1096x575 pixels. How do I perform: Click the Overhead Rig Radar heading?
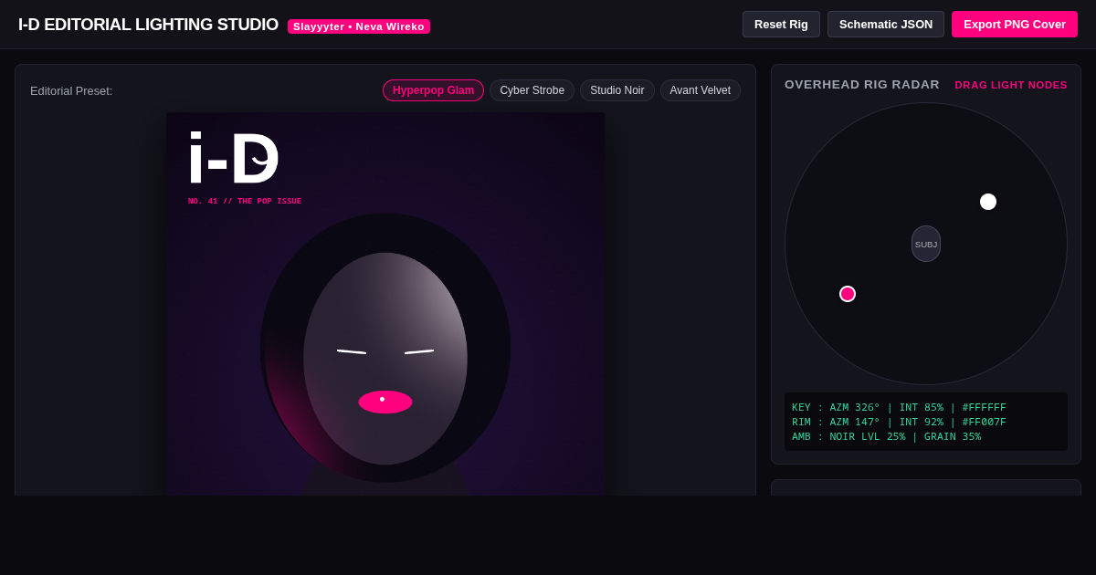(862, 85)
